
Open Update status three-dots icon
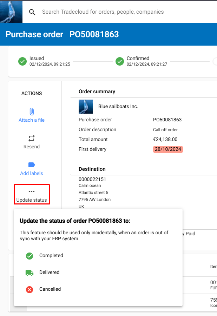click(x=32, y=191)
